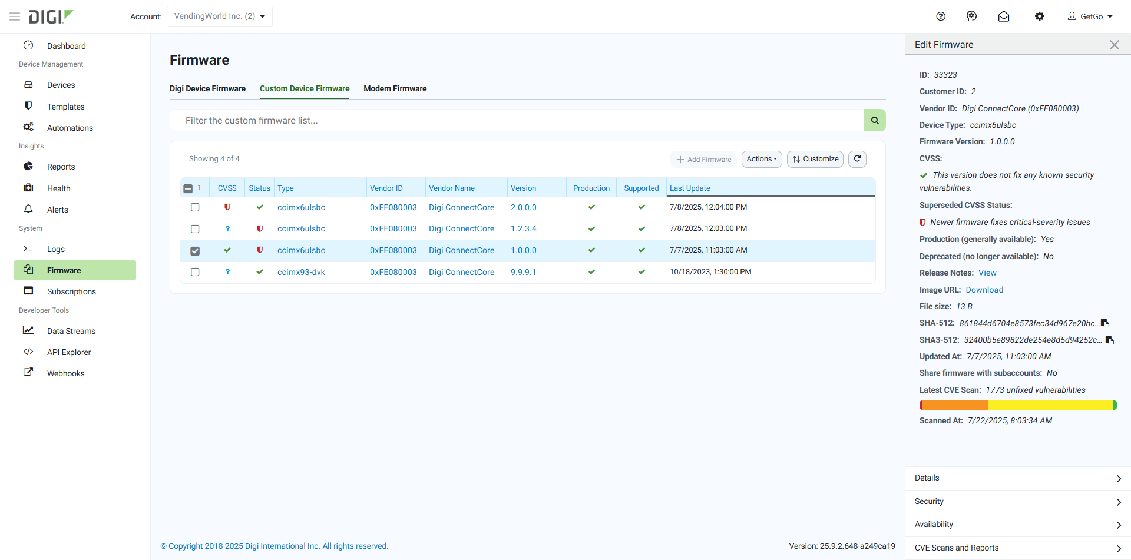Open the Actions dropdown
This screenshot has width=1131, height=560.
pyautogui.click(x=761, y=159)
